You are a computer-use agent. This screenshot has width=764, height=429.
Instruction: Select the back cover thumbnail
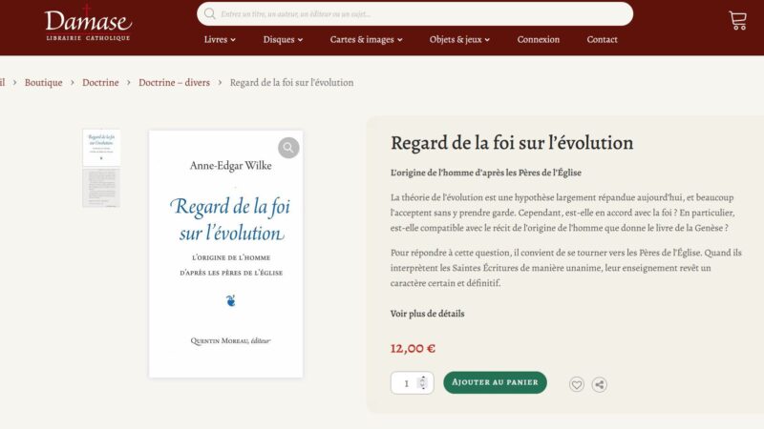coord(101,188)
